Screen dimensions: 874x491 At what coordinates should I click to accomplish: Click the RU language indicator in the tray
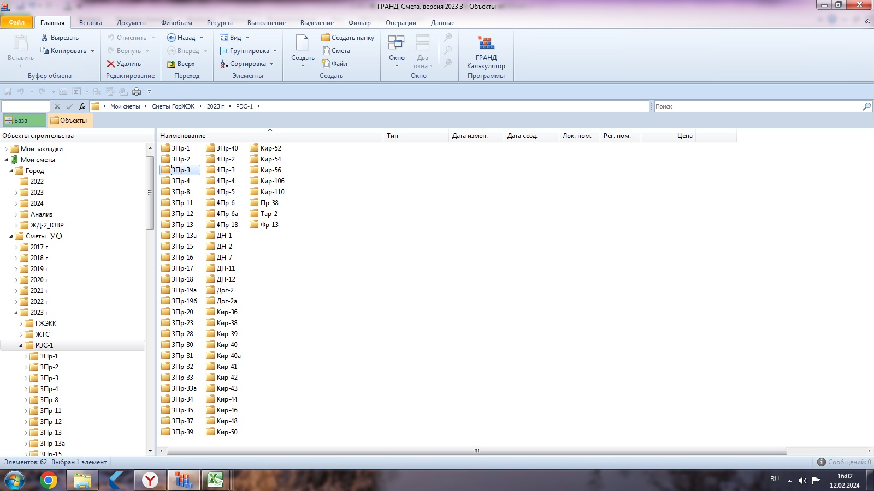tap(775, 479)
